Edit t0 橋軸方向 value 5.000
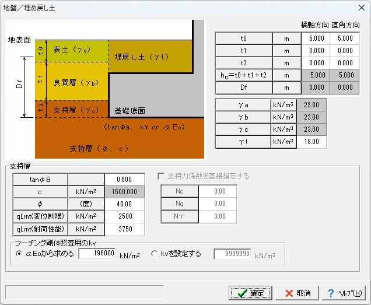Image resolution: width=371 pixels, height=305 pixels. click(x=316, y=38)
